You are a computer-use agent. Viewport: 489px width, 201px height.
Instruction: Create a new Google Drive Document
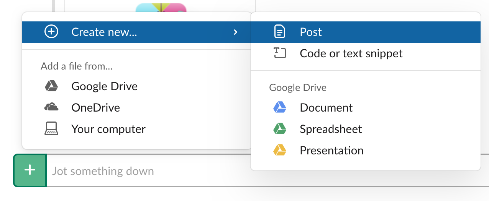point(326,107)
